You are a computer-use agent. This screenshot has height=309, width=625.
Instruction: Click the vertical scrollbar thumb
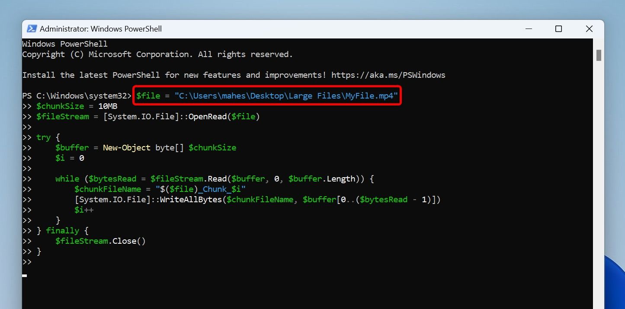599,55
